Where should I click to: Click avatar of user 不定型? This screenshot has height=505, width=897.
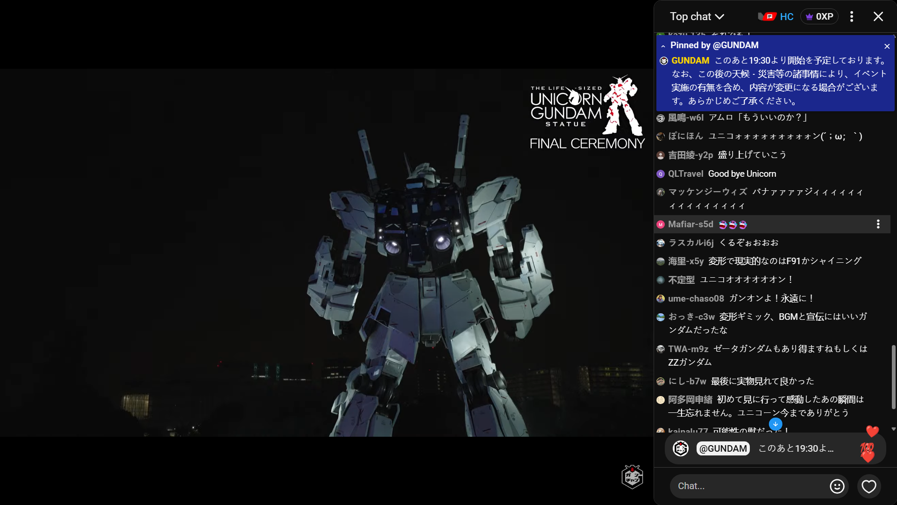point(661,280)
